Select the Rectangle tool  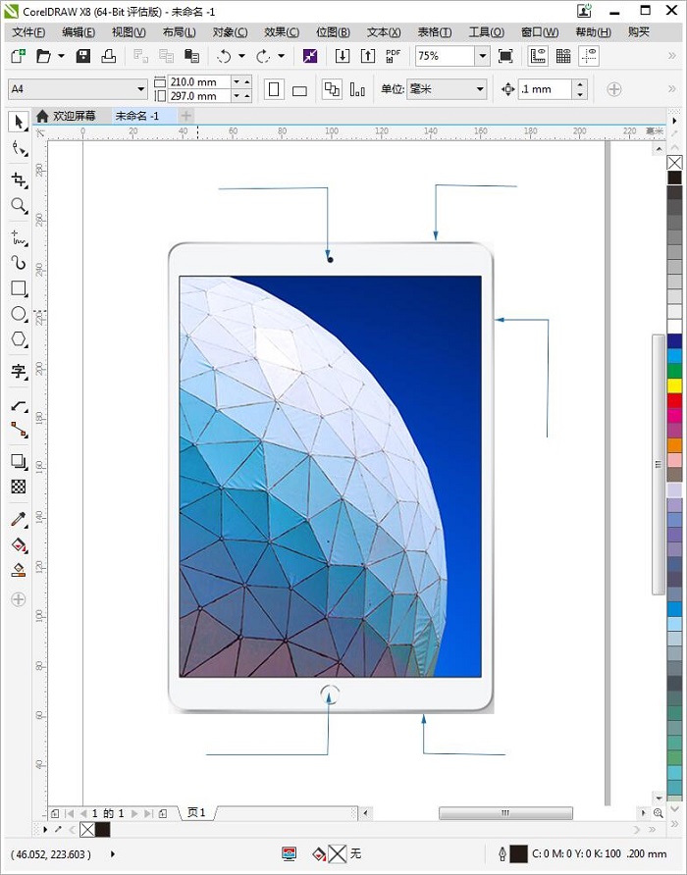point(19,288)
